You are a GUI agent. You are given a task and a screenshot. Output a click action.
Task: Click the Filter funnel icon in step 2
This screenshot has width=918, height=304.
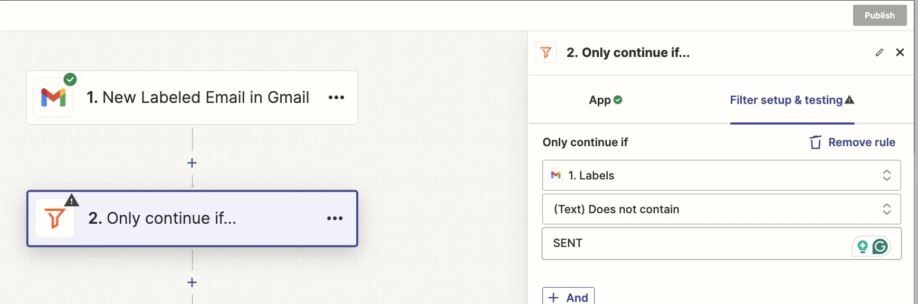pyautogui.click(x=54, y=218)
